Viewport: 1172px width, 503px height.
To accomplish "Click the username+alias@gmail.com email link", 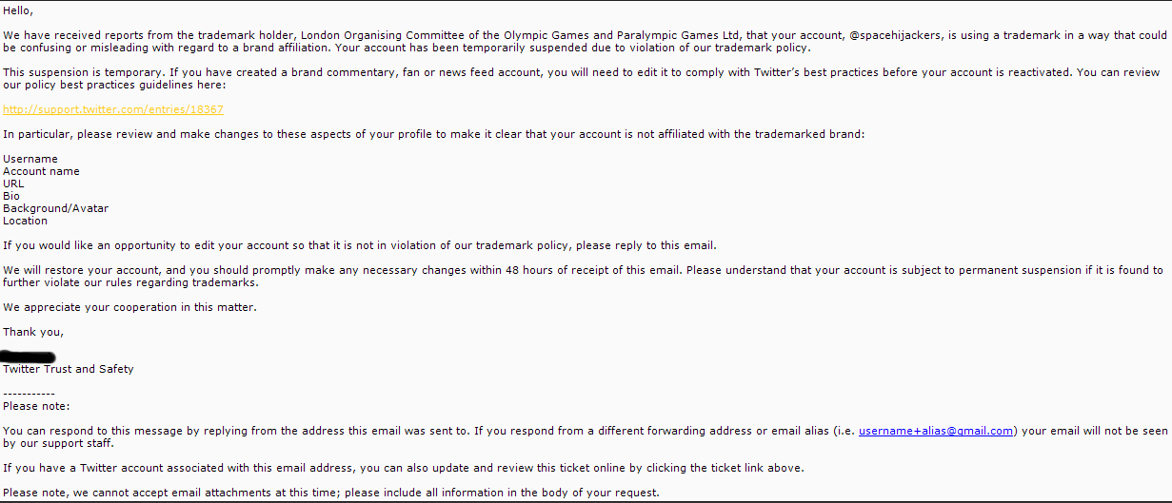I will 936,431.
